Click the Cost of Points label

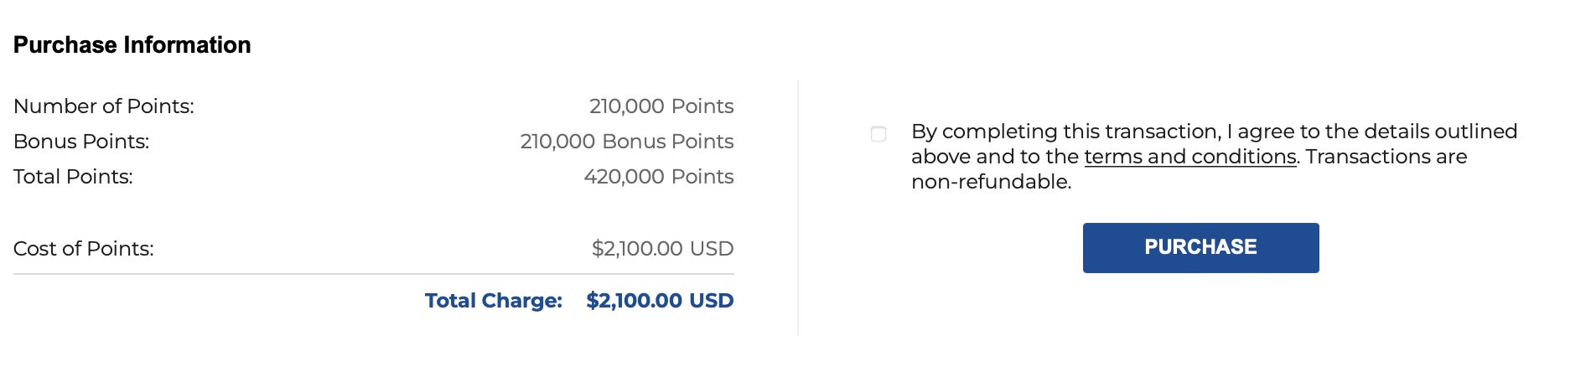84,249
